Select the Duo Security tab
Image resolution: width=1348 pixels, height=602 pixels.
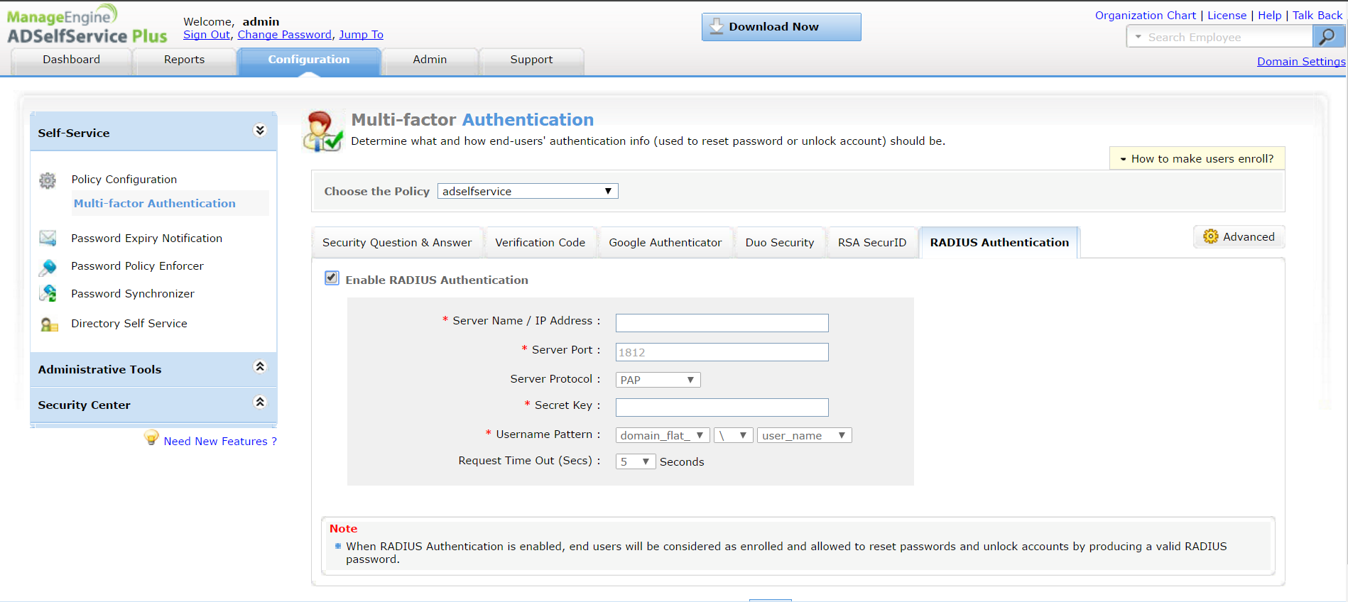780,243
